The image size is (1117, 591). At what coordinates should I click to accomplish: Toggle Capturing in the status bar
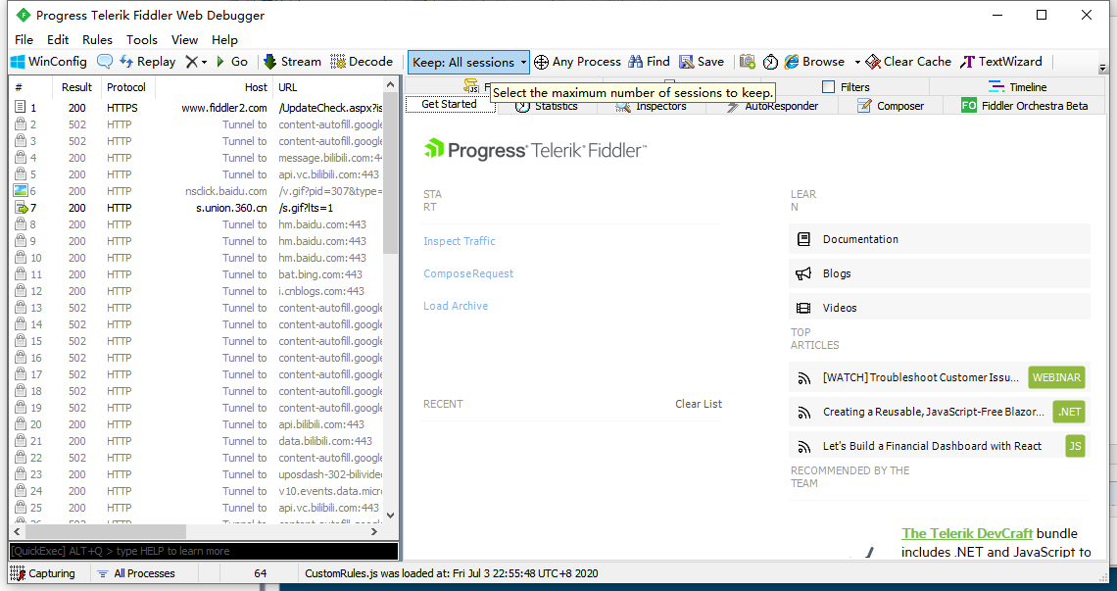point(43,573)
